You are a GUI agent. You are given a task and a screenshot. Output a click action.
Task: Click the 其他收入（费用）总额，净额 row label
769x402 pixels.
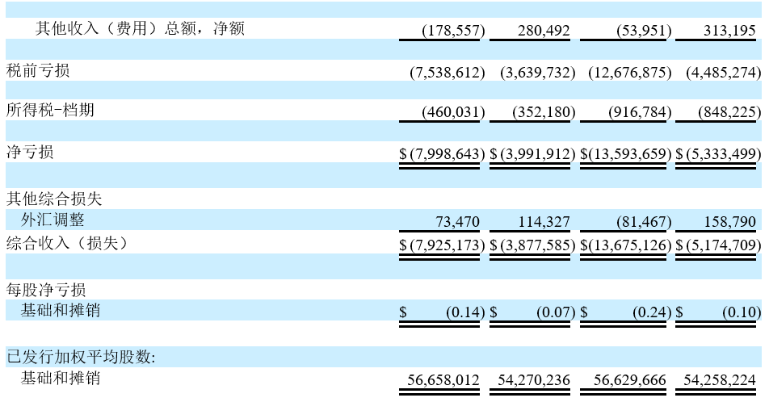tap(140, 30)
